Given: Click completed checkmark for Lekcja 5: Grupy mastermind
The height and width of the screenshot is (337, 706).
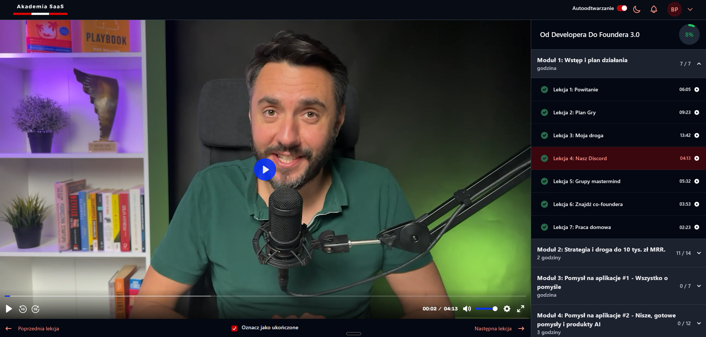Looking at the screenshot, I should (544, 181).
